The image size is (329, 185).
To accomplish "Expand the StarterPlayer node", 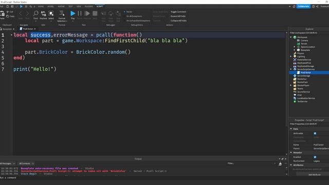I will click(291, 85).
